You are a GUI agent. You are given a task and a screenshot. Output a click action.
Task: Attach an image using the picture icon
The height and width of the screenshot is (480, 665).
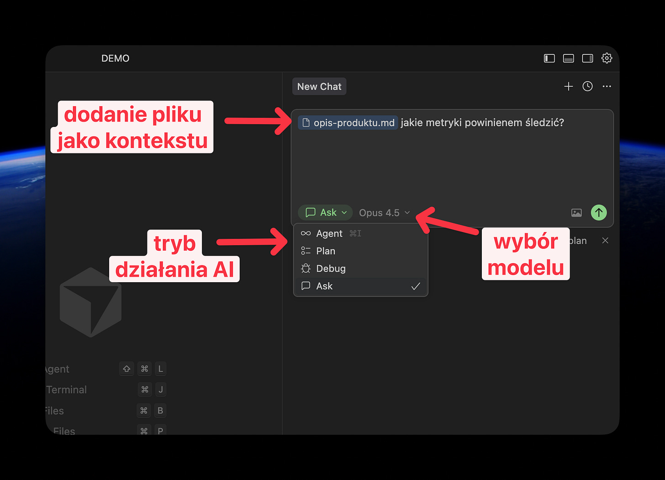point(576,213)
